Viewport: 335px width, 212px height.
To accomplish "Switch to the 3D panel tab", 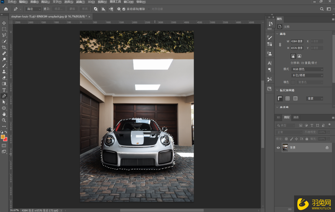I will coord(279,117).
